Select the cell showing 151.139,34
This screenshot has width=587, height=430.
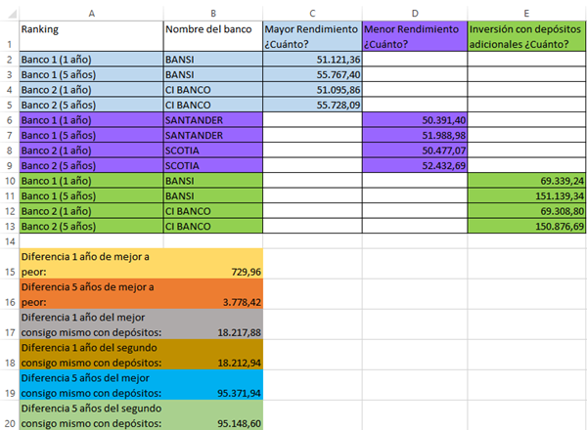pos(526,195)
